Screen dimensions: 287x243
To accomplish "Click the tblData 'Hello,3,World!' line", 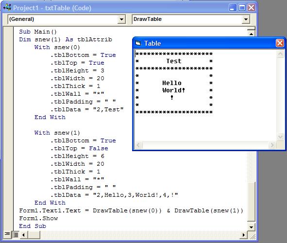I will tap(114, 195).
